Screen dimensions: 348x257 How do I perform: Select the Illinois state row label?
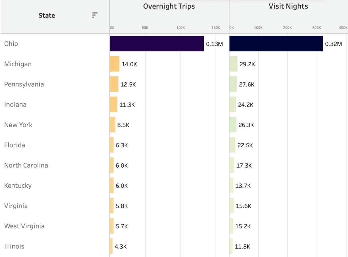(x=14, y=246)
